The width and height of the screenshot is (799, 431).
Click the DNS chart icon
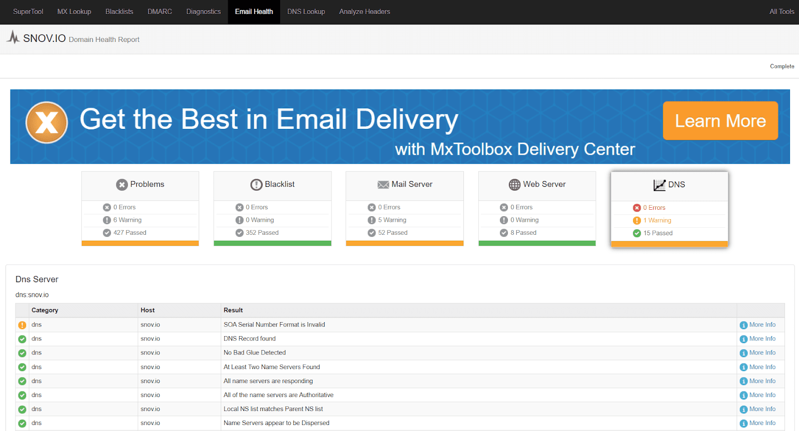click(659, 185)
